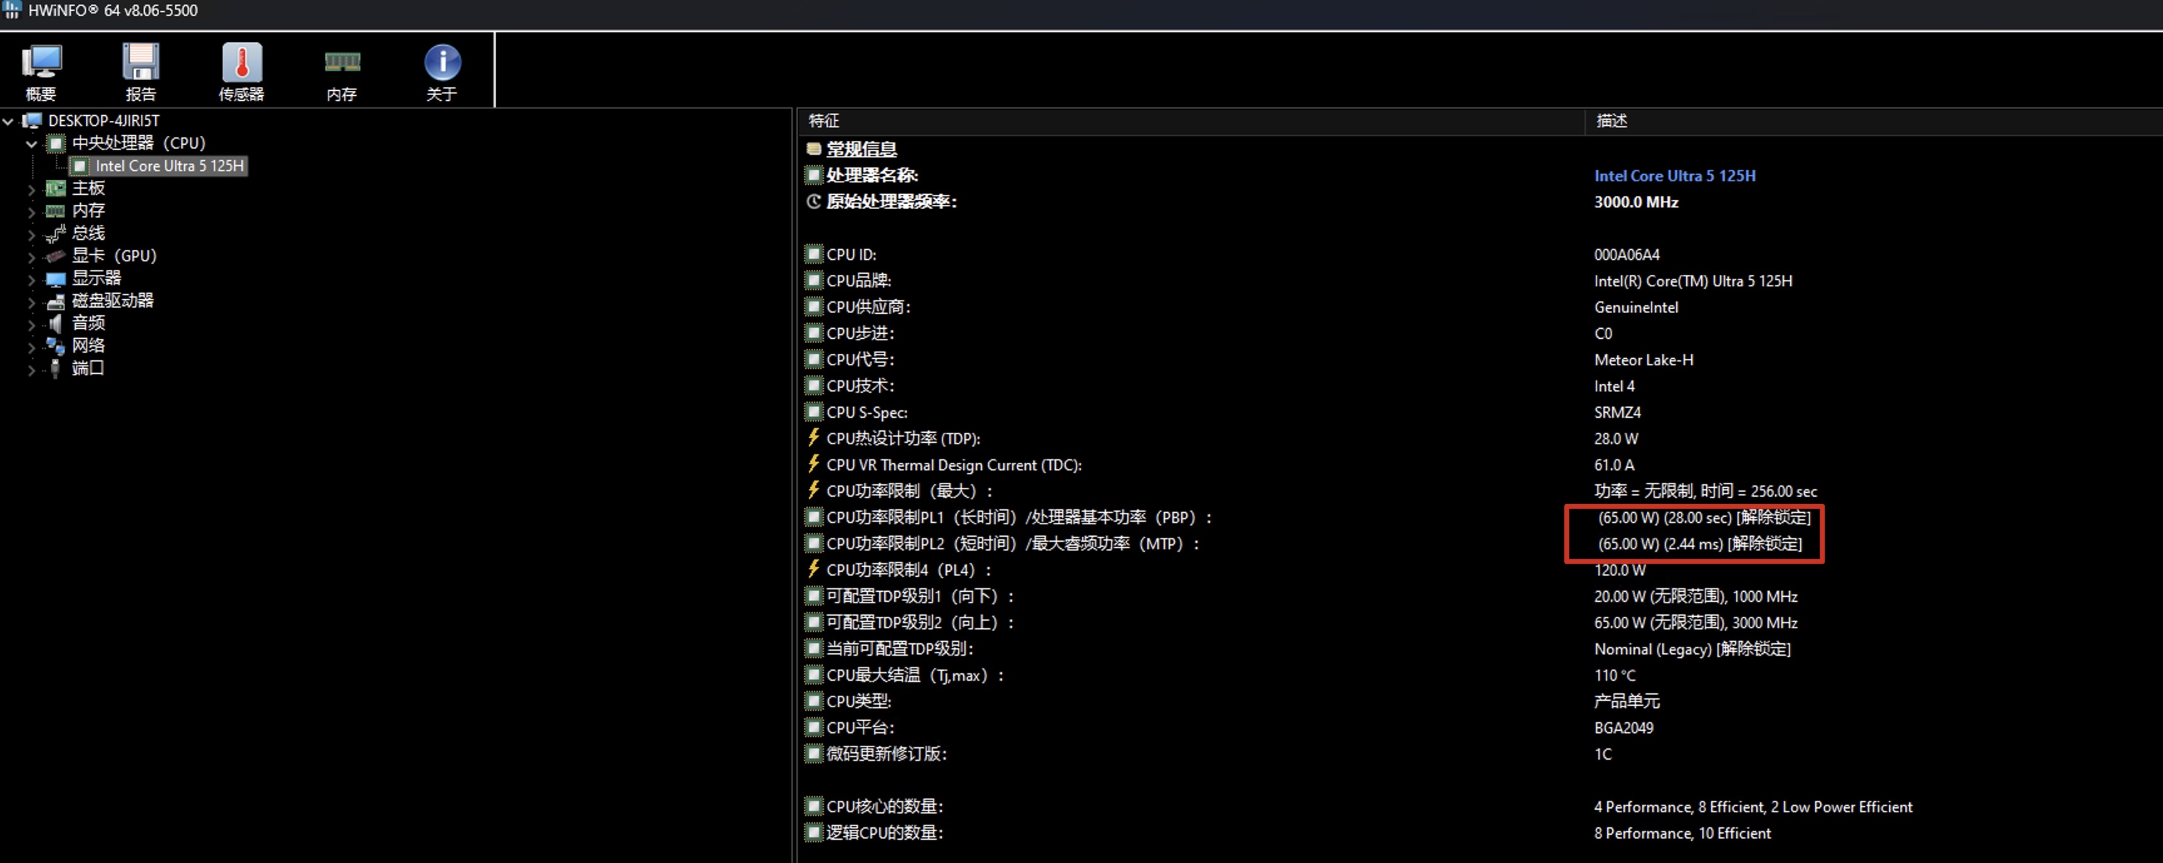The height and width of the screenshot is (863, 2163).
Task: Click the speaker icon beside 音频
Action: pyautogui.click(x=55, y=323)
